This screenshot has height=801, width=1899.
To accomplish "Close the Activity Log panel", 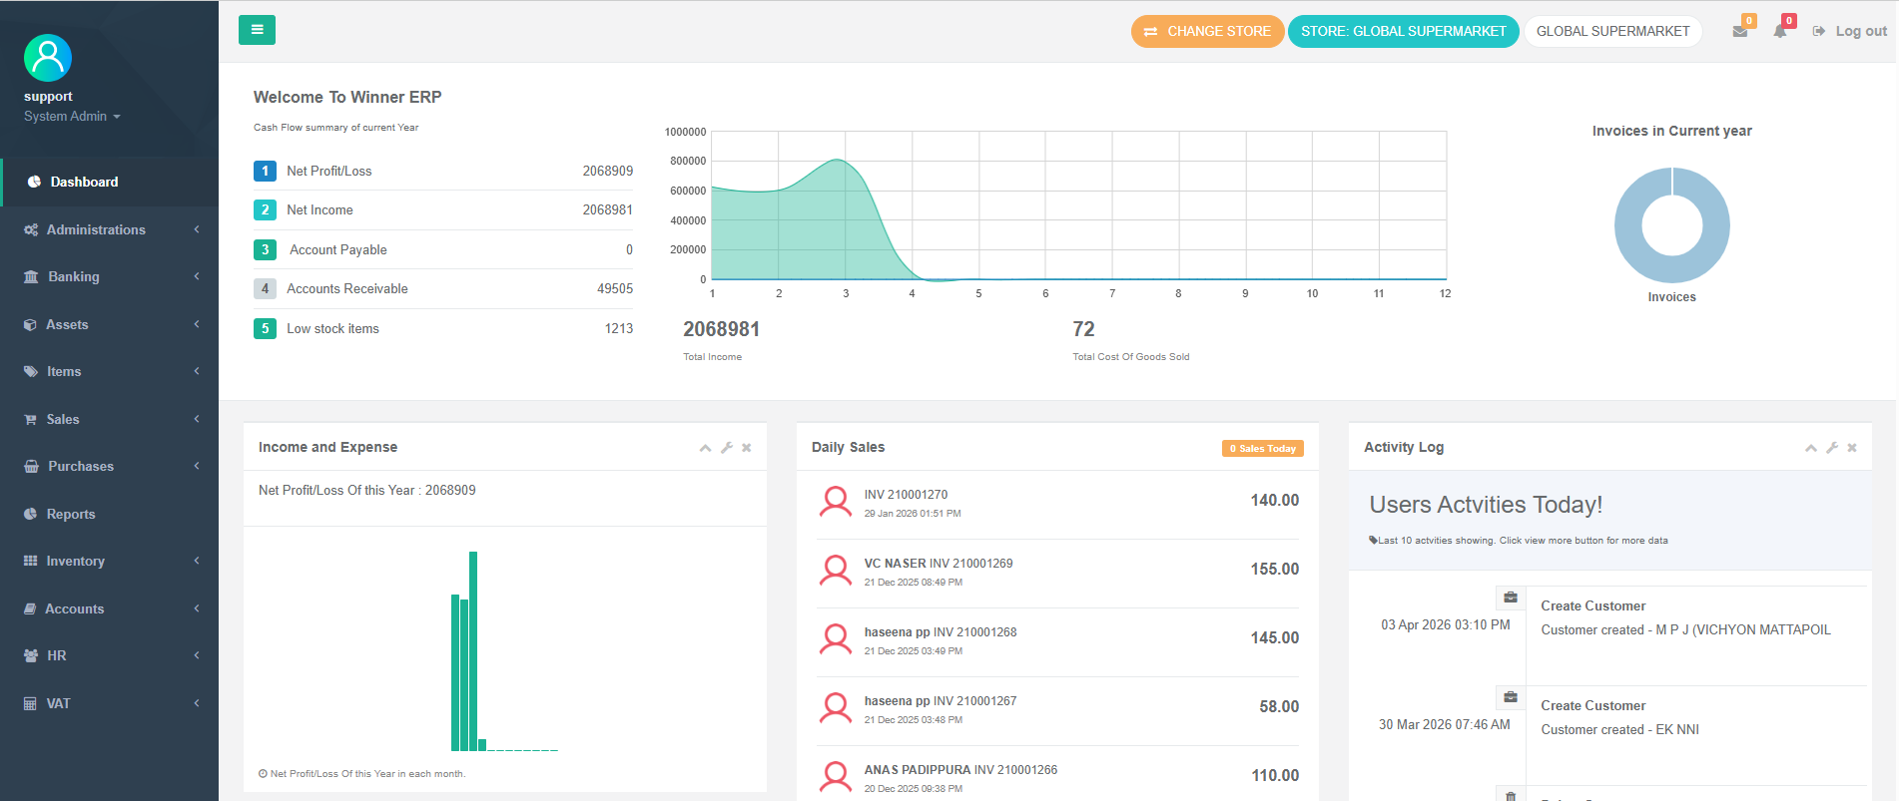I will coord(1852,448).
